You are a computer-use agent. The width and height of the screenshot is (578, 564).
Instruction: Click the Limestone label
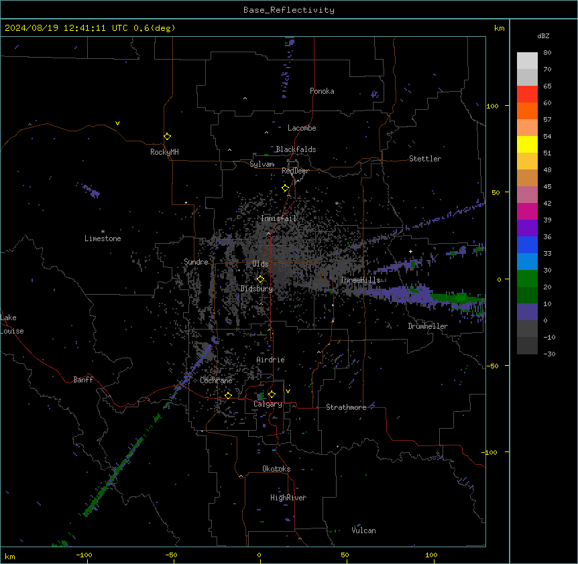click(103, 238)
